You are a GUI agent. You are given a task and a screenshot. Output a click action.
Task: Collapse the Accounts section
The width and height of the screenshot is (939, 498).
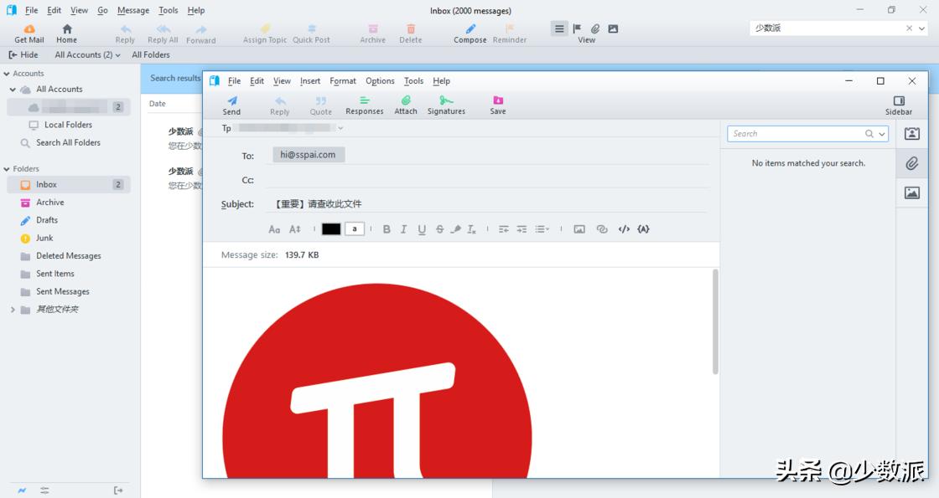tap(7, 74)
